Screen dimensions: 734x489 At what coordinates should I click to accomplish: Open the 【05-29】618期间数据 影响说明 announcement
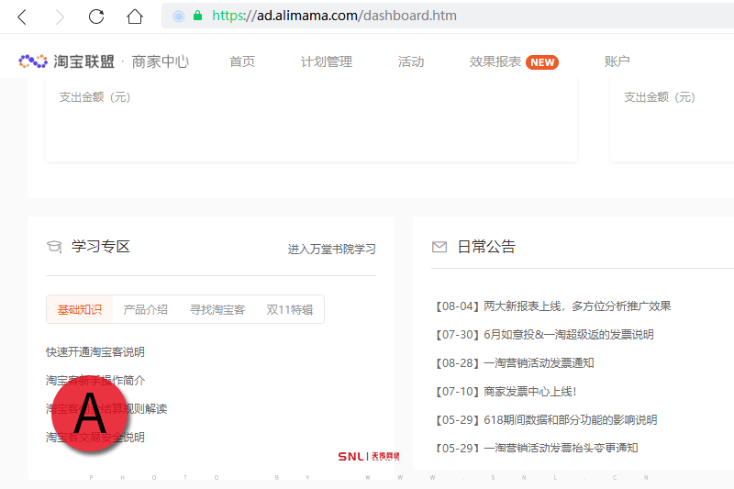click(x=545, y=420)
